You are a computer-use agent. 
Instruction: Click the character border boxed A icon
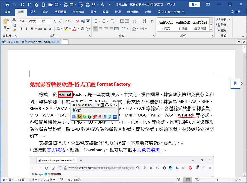88,21
